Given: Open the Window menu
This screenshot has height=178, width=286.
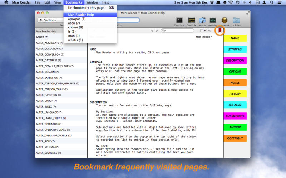Looking at the screenshot, I should coord(92,2).
